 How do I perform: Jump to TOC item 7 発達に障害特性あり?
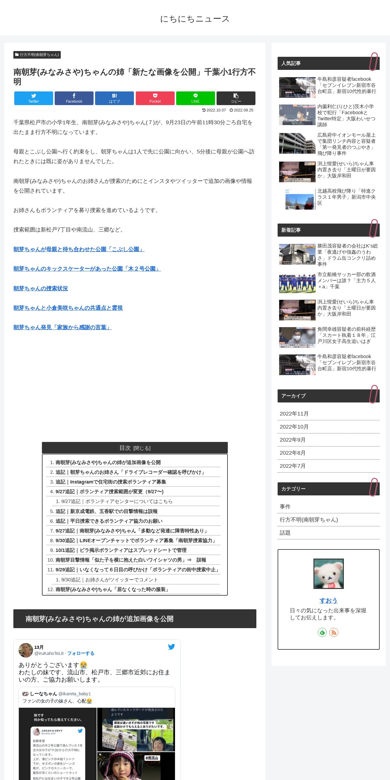click(x=132, y=531)
